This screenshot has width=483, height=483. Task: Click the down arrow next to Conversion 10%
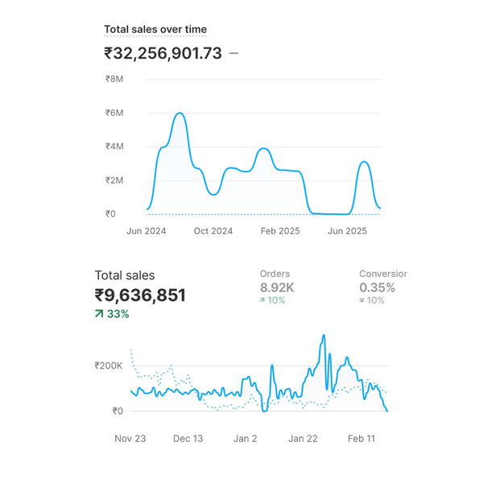point(361,300)
